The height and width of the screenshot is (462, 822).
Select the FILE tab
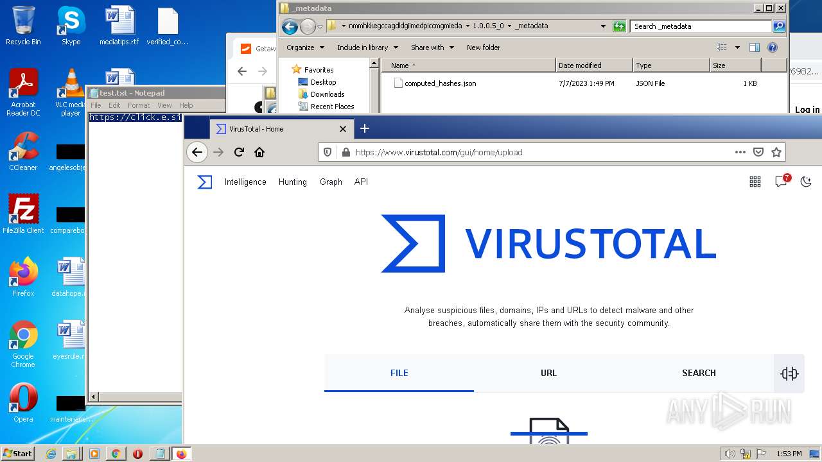tap(399, 373)
